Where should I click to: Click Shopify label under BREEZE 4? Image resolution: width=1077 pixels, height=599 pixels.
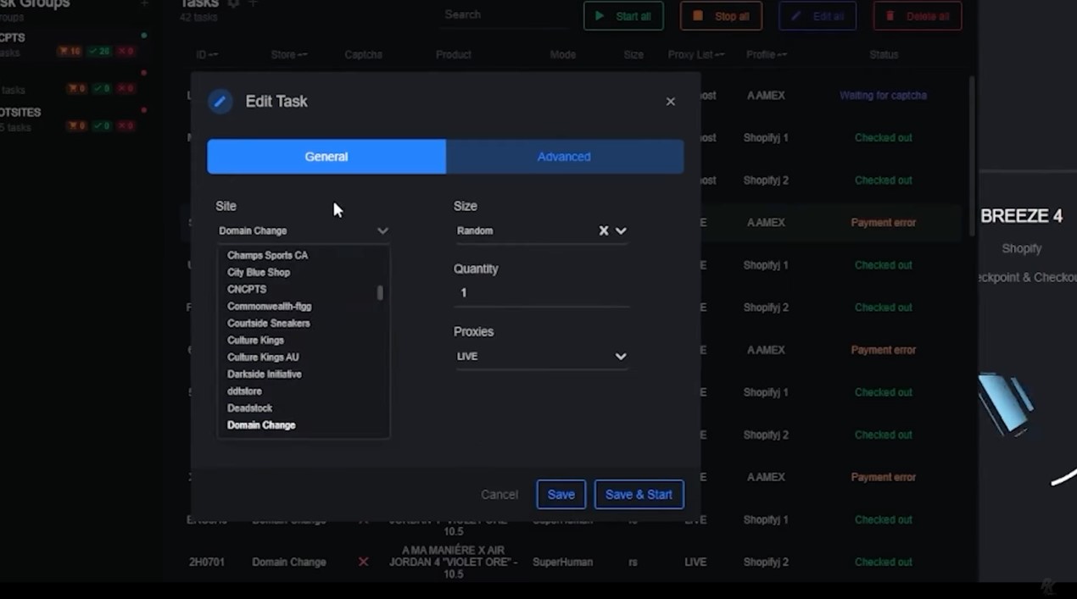(1021, 248)
